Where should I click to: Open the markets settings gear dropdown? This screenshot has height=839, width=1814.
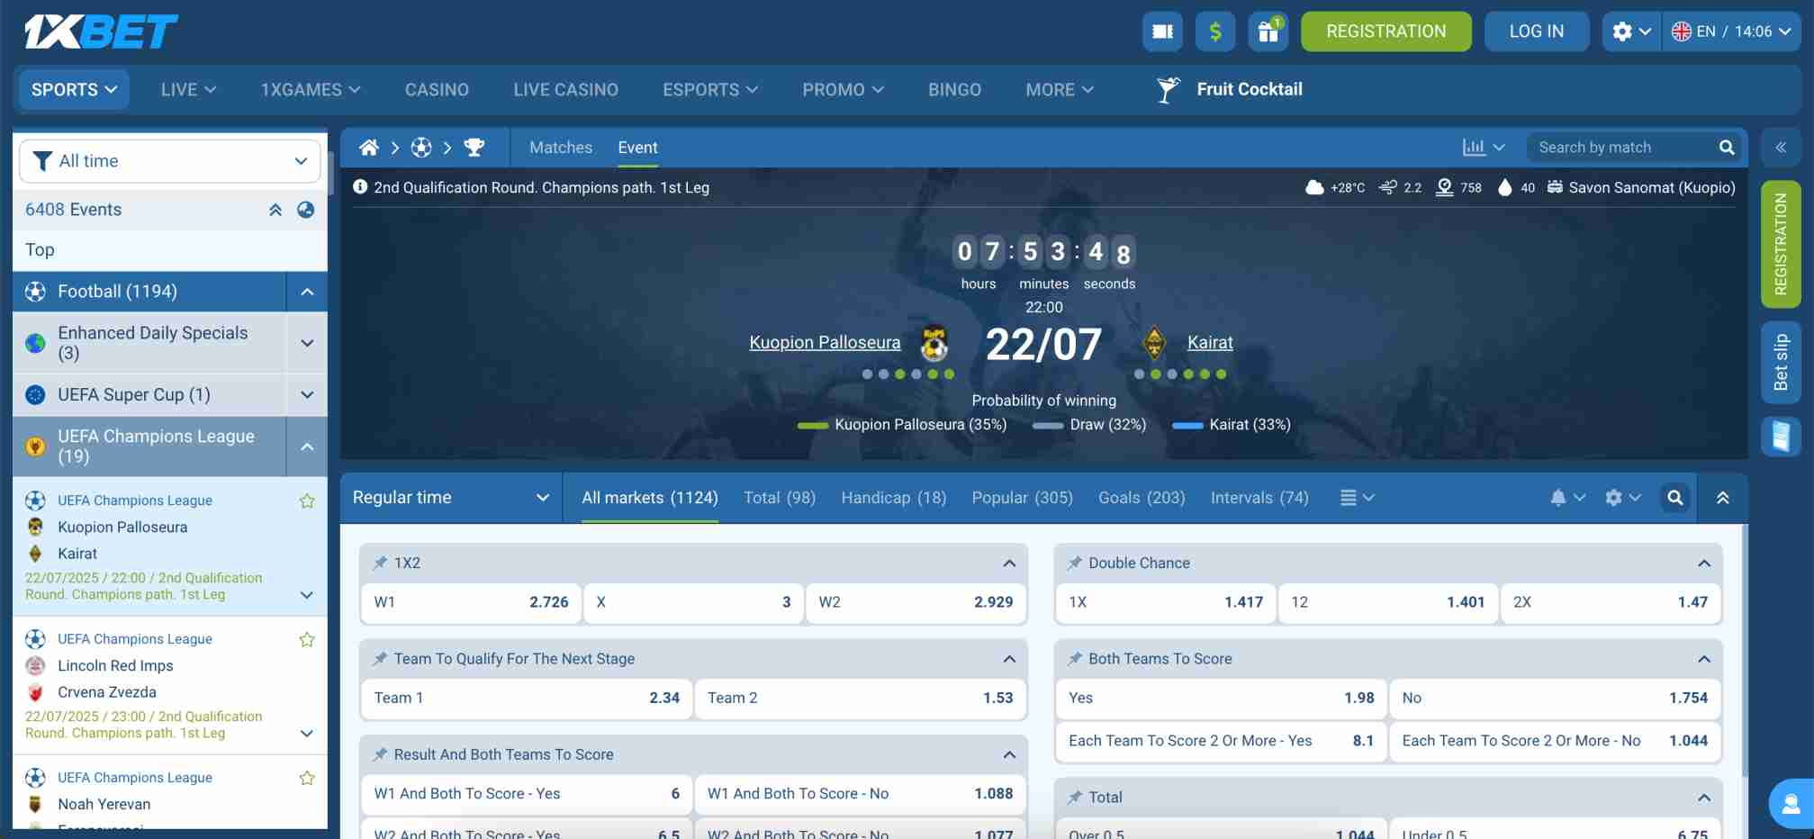click(x=1623, y=498)
